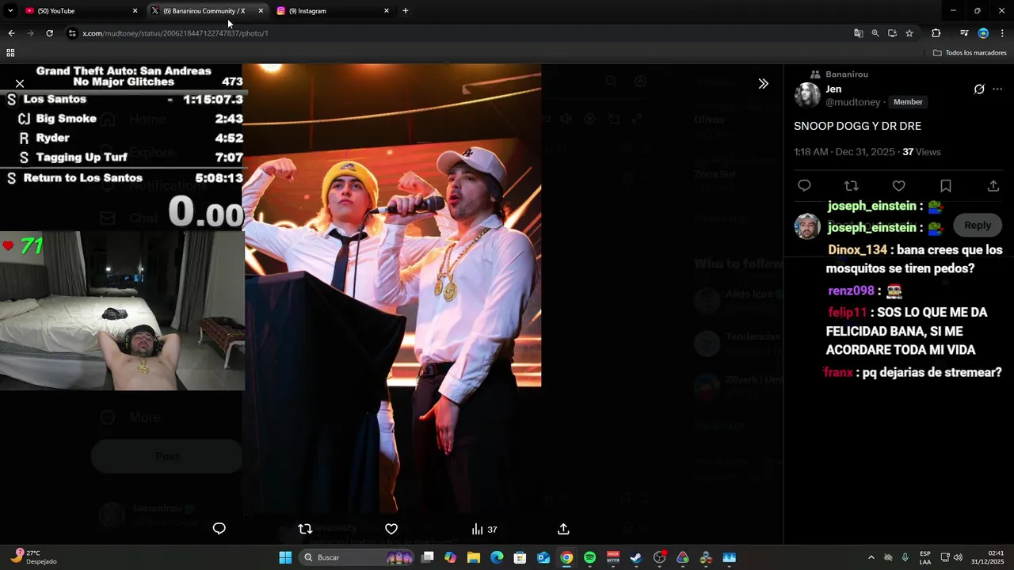Viewport: 1014px width, 570px height.
Task: Click the taskbar Buscar search box
Action: coord(356,557)
